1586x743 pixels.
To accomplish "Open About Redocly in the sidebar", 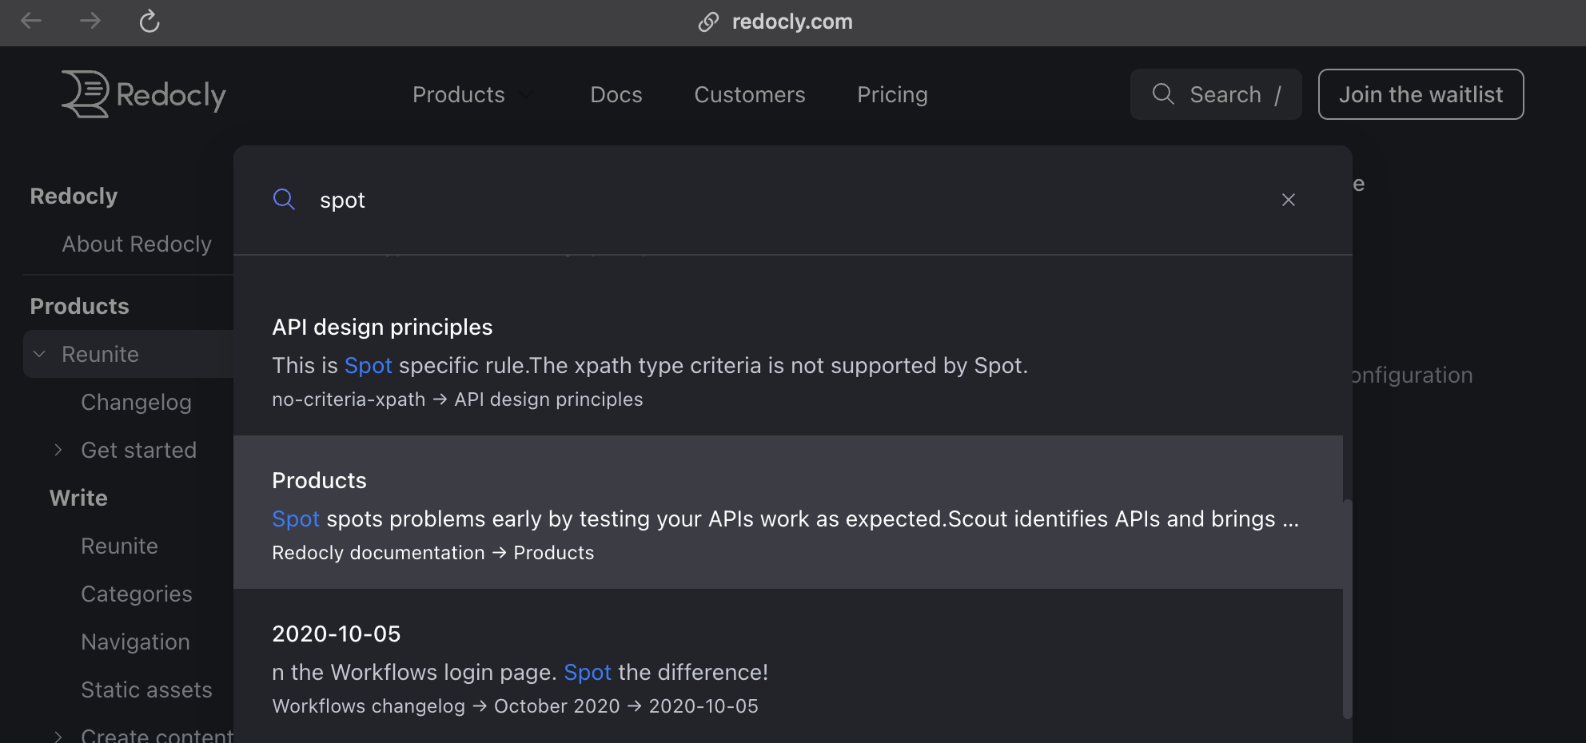I will click(x=137, y=244).
